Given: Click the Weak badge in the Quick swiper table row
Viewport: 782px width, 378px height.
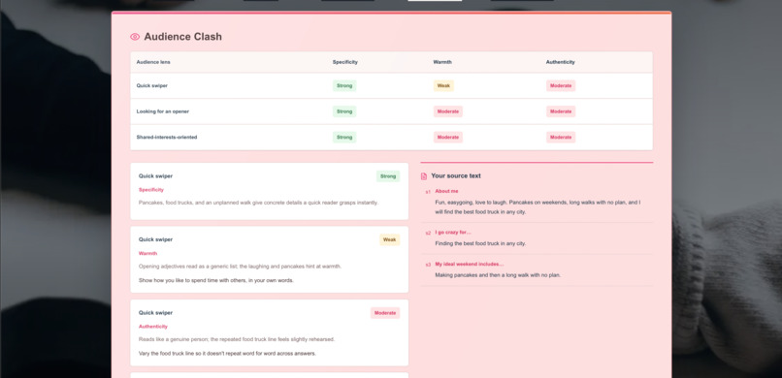Looking at the screenshot, I should point(443,85).
